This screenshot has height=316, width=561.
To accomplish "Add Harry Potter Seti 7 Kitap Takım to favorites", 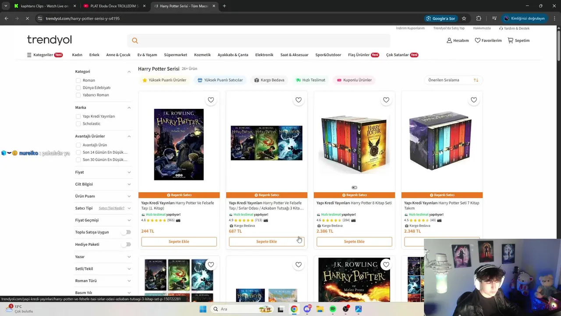I will (x=474, y=100).
